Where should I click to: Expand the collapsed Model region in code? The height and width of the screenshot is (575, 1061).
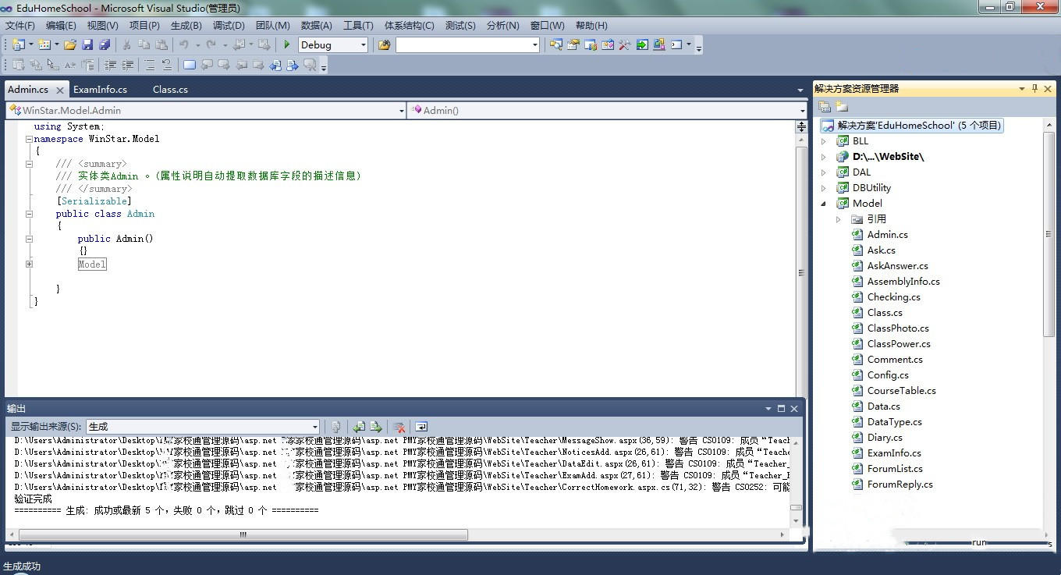point(29,264)
